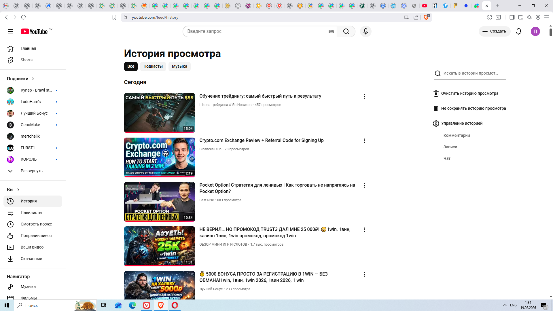Expand subscriptions list with Развернуть

tap(31, 171)
